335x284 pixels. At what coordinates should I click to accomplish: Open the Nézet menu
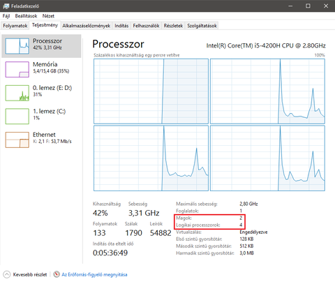pos(48,16)
